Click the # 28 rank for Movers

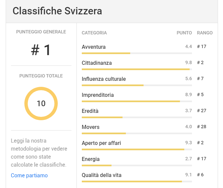[202, 127]
